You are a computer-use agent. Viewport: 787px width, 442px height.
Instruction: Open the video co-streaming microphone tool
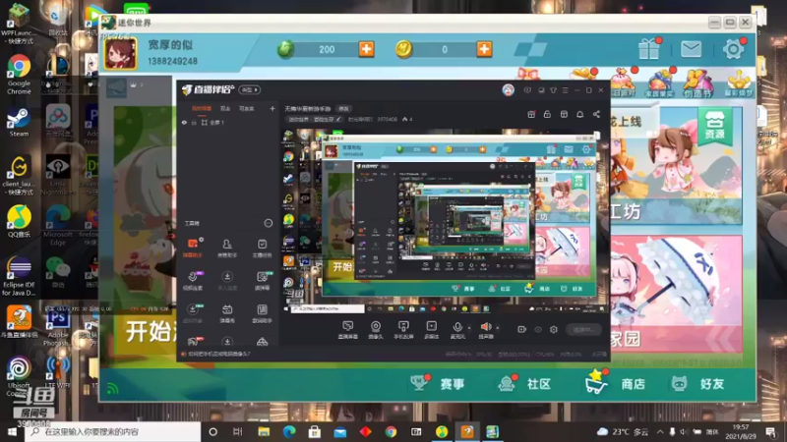(192, 281)
